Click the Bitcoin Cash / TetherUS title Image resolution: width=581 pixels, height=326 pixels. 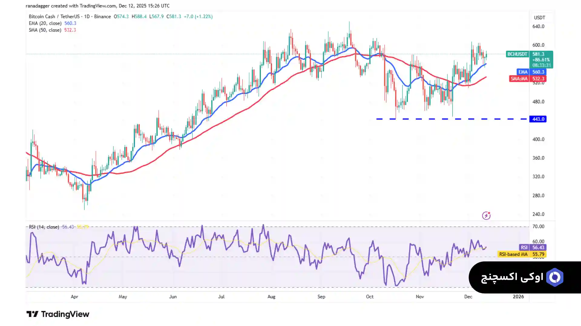coord(54,17)
